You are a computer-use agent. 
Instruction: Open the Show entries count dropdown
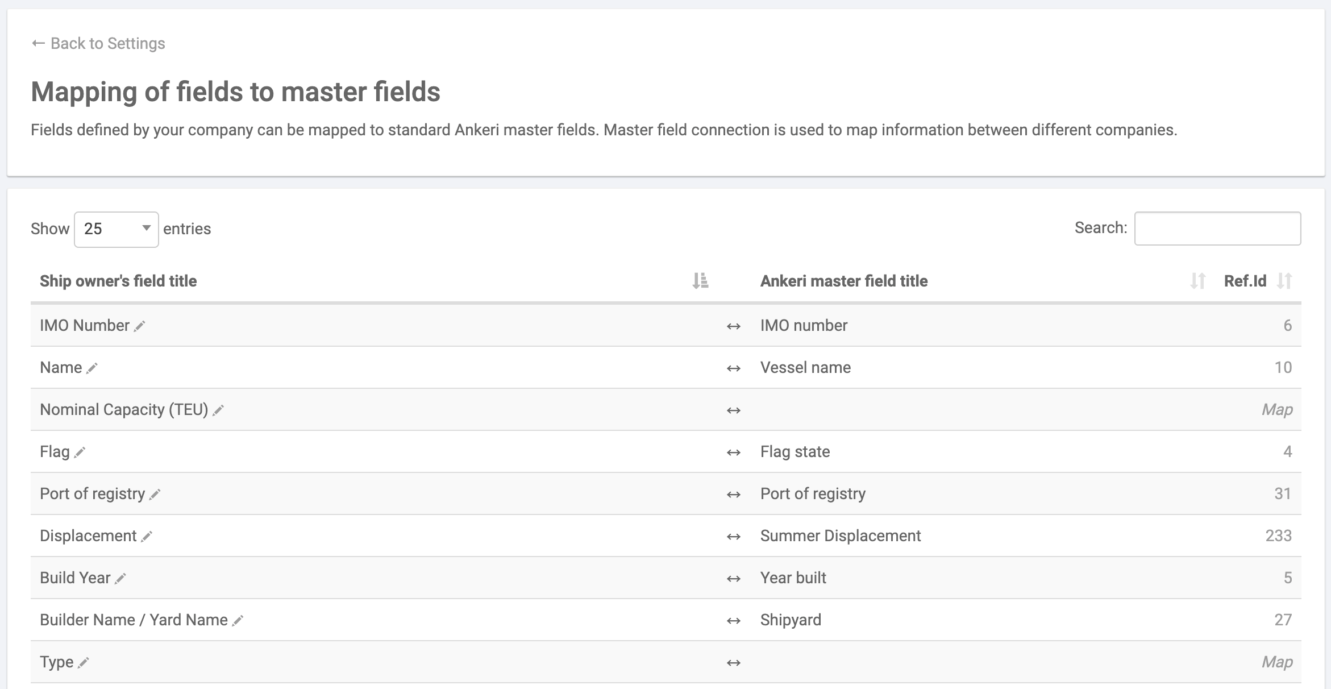(117, 229)
